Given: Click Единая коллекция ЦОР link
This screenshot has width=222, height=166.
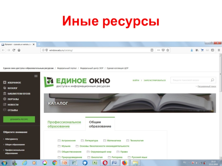Looking at the screenshot, I should coord(117,68).
